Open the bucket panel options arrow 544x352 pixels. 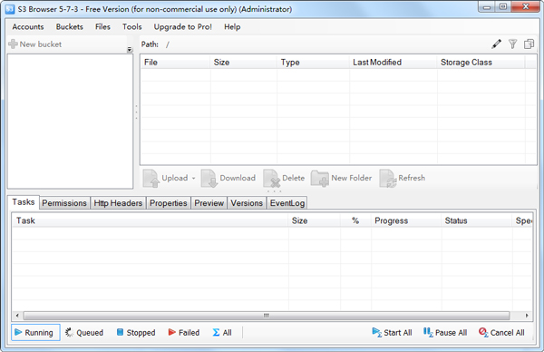point(130,50)
